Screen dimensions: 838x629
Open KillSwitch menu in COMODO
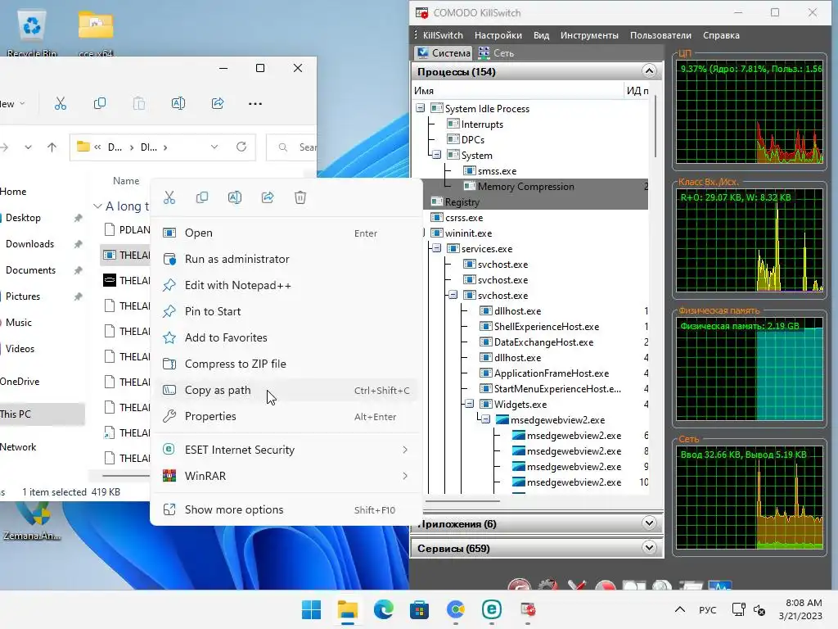click(443, 35)
